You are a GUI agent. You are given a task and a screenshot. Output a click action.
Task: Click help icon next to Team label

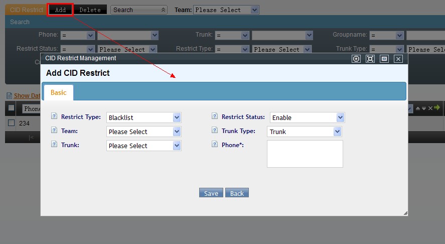[54, 131]
